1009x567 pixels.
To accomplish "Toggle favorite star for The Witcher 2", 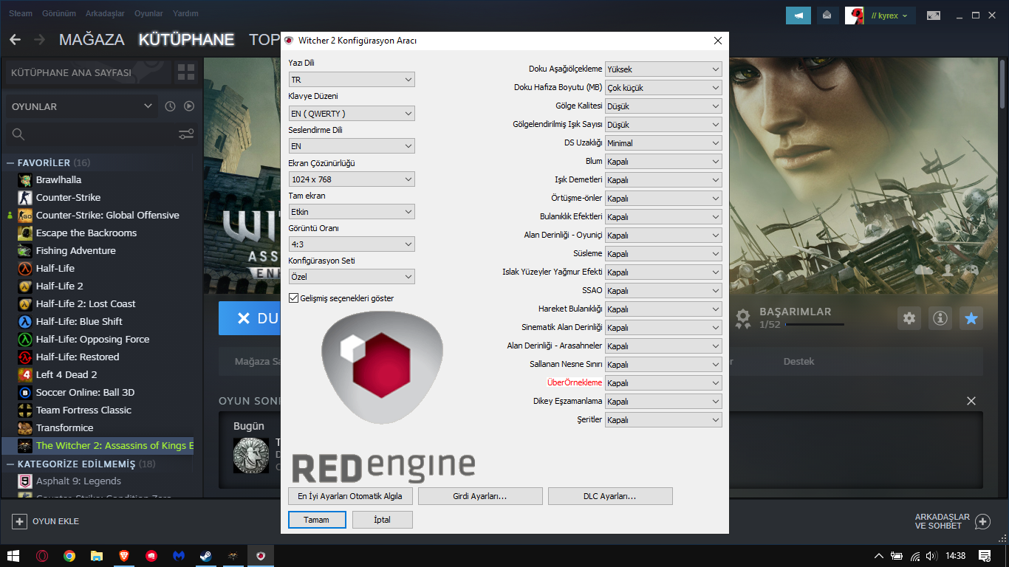I will [x=971, y=318].
